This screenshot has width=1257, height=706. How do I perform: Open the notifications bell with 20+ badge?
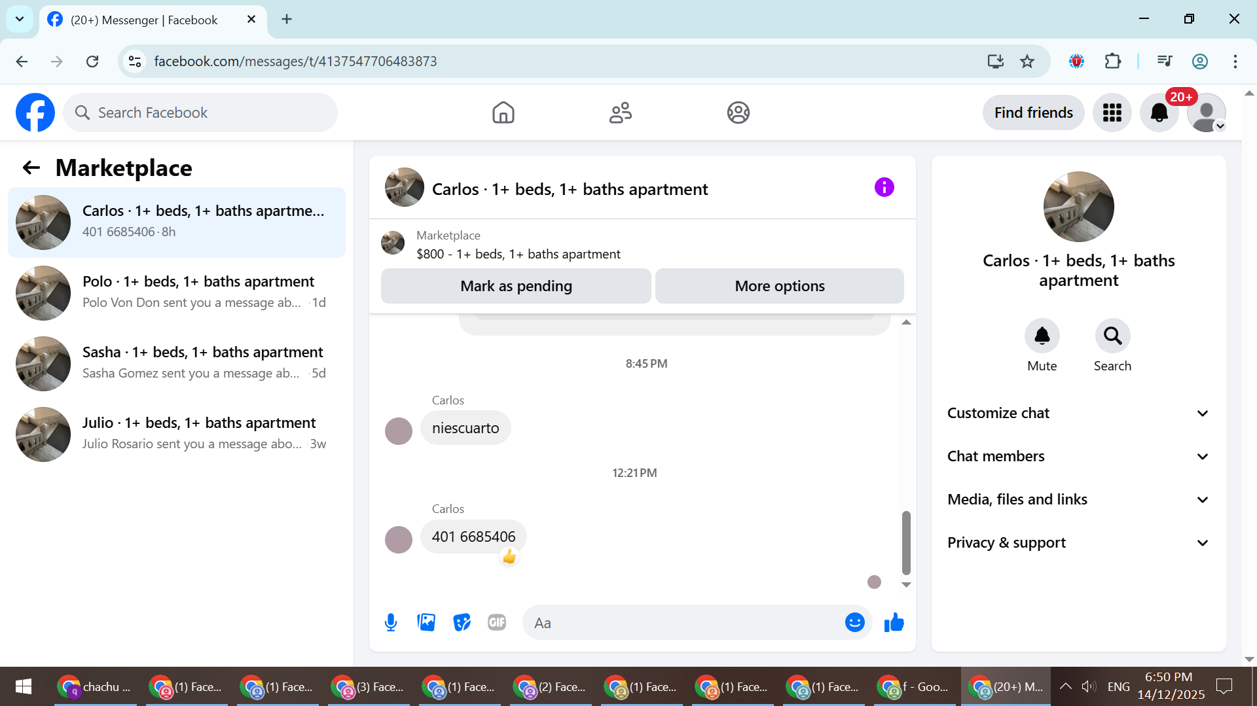coord(1159,113)
